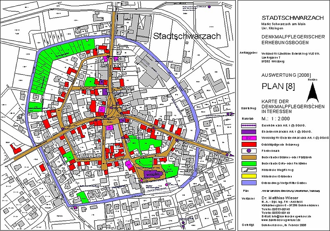Click the black north arrow symbol
330x231 pixels.
(x=313, y=92)
